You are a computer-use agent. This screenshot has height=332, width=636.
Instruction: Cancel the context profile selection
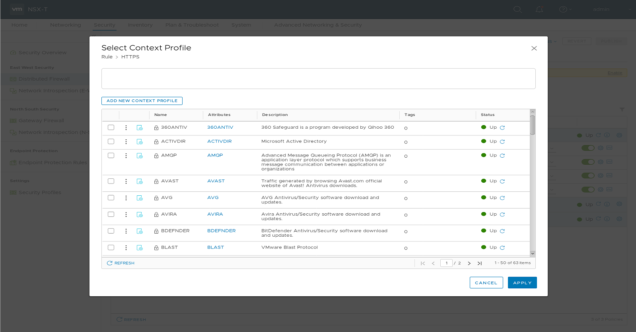pyautogui.click(x=486, y=283)
